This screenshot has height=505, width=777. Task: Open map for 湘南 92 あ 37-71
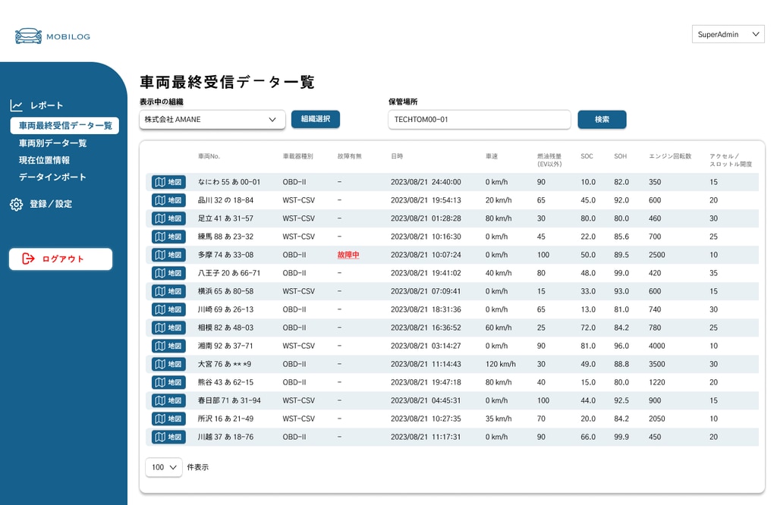[x=168, y=346]
